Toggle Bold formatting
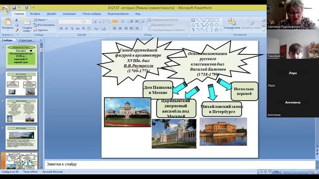 [61, 28]
